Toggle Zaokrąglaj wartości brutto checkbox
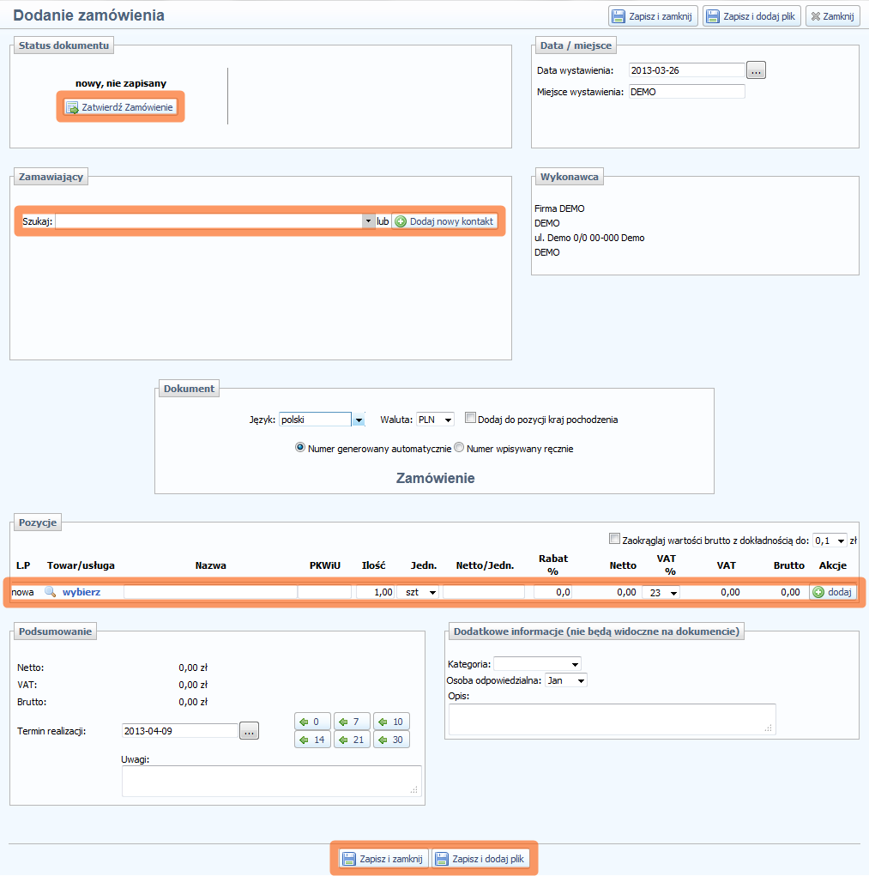The height and width of the screenshot is (876, 869). pyautogui.click(x=613, y=539)
